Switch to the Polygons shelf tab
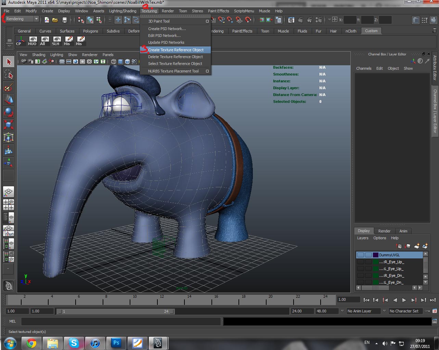439x350 pixels. tap(90, 31)
